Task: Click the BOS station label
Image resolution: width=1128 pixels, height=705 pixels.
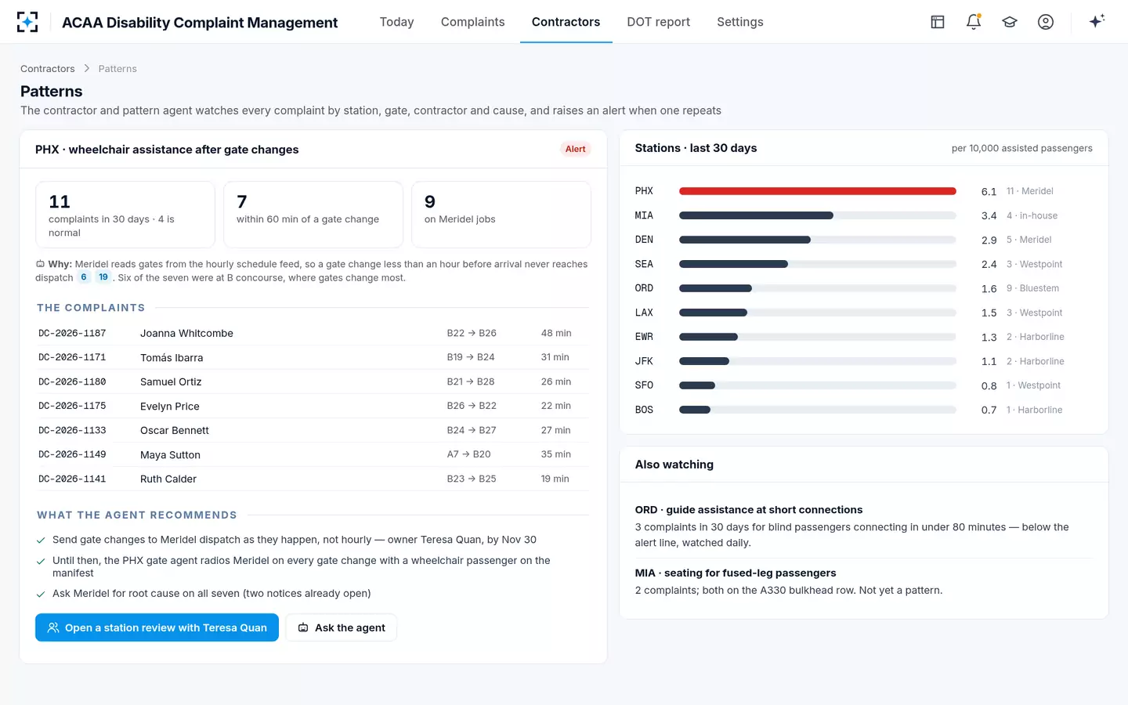Action: click(x=644, y=410)
